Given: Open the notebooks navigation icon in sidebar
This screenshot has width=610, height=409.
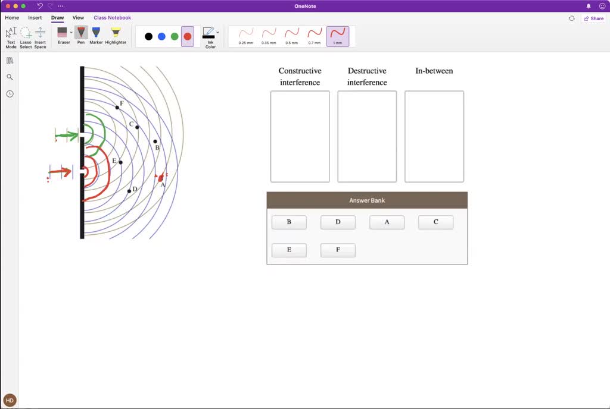Looking at the screenshot, I should [x=10, y=61].
